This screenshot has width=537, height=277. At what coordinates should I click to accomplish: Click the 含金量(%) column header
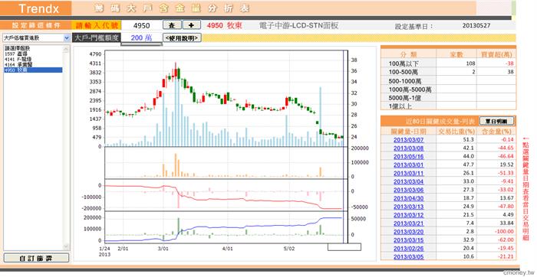(496, 131)
